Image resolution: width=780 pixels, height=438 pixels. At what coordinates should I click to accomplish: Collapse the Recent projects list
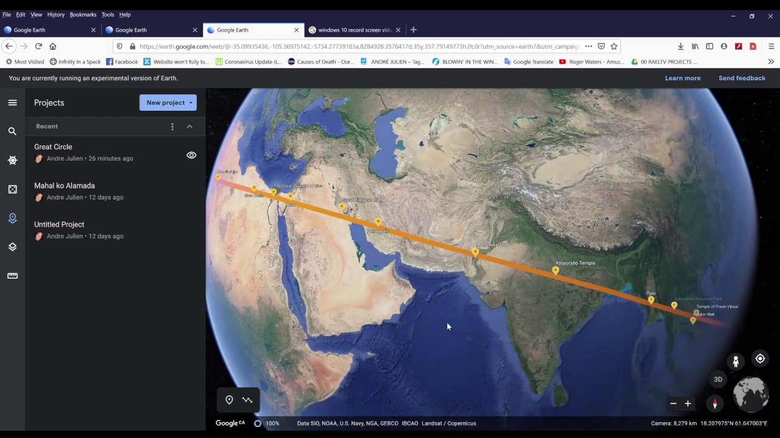click(x=190, y=127)
